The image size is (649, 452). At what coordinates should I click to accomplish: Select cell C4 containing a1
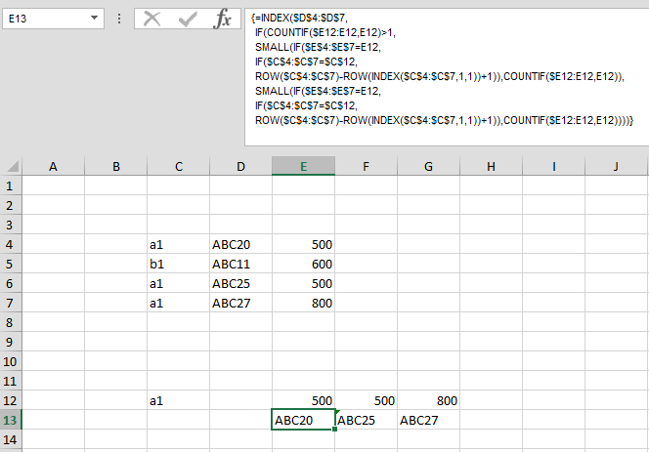[179, 244]
